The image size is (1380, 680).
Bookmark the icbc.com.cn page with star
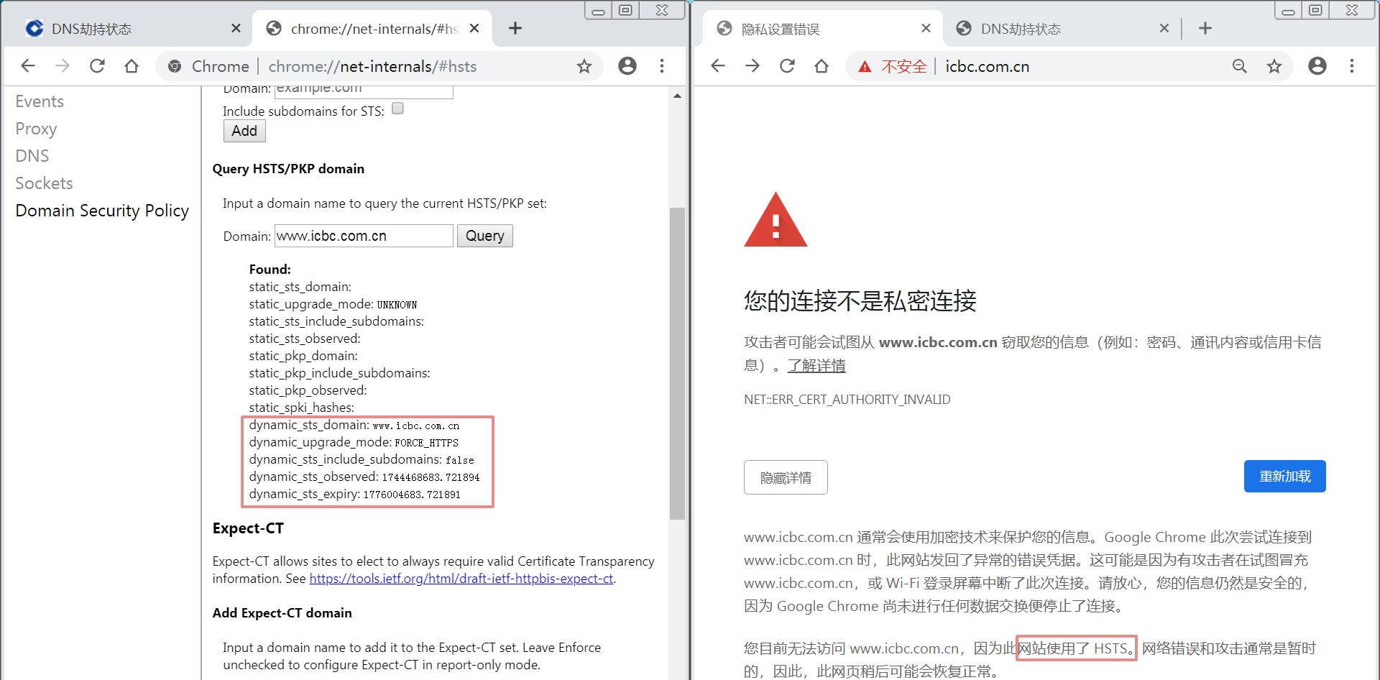point(1274,66)
